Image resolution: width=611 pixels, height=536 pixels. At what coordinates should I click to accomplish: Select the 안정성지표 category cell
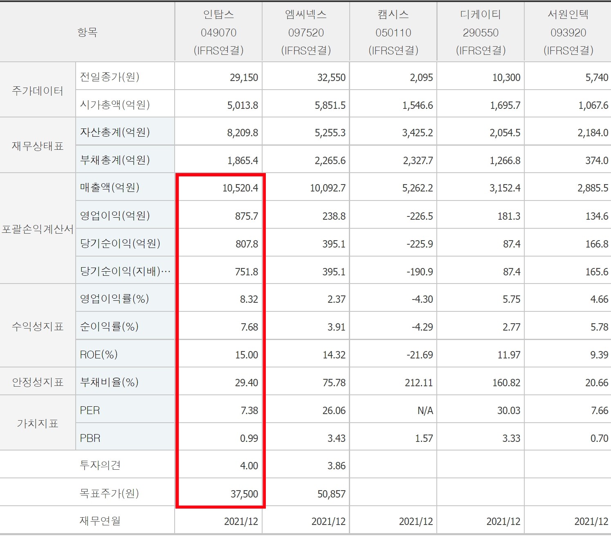pos(38,382)
